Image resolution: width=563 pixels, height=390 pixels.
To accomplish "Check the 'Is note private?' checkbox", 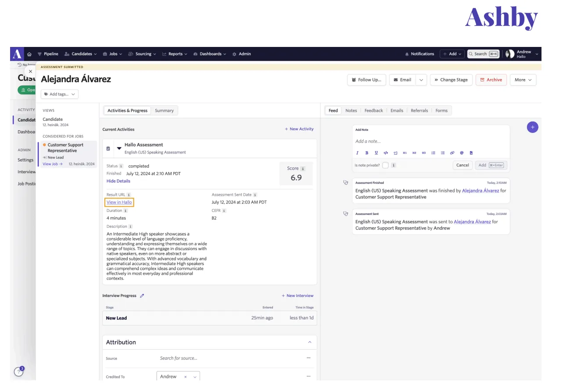I will coord(385,165).
